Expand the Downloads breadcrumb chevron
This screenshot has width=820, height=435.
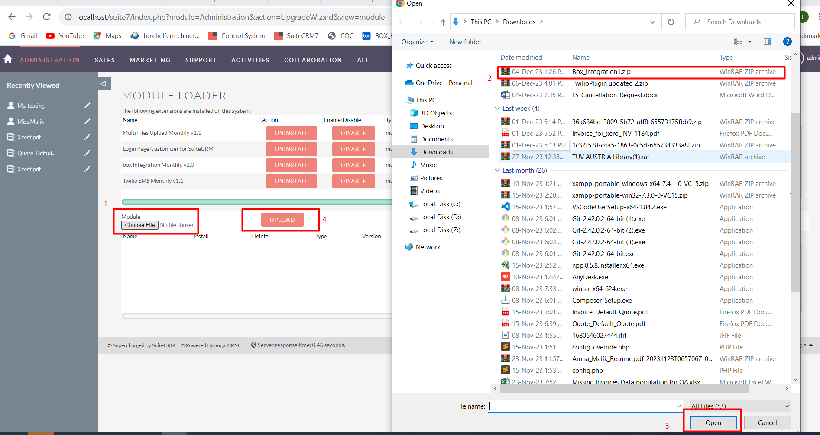(541, 22)
